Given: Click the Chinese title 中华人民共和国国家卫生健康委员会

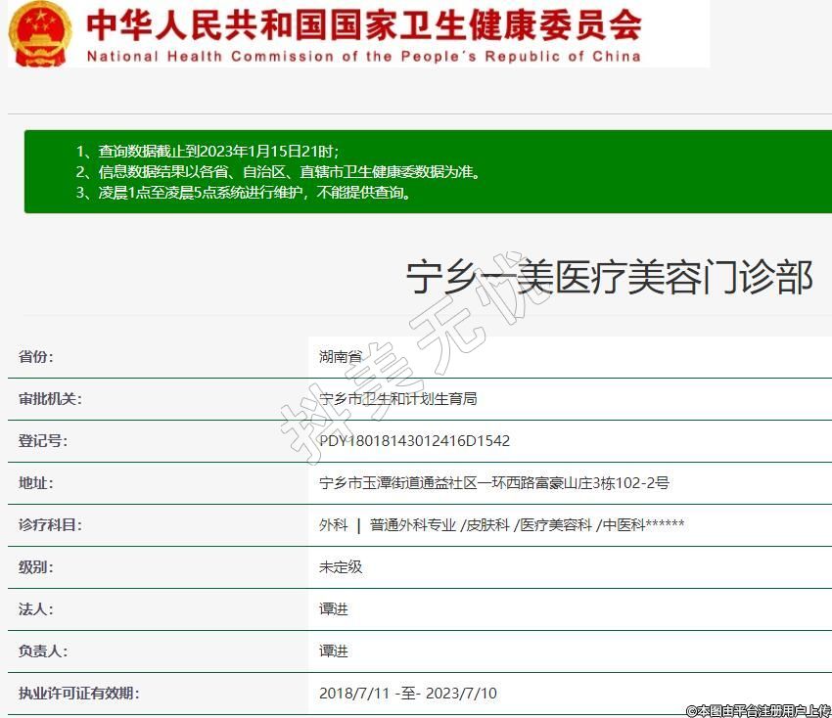Looking at the screenshot, I should pos(364,23).
